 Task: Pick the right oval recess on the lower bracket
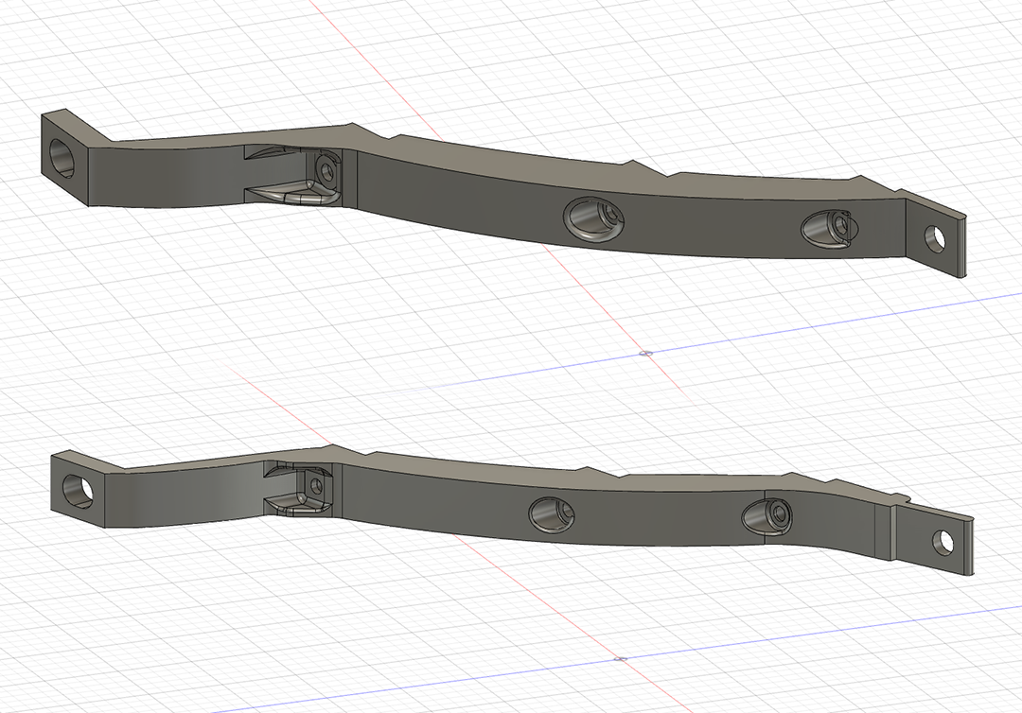pyautogui.click(x=767, y=516)
